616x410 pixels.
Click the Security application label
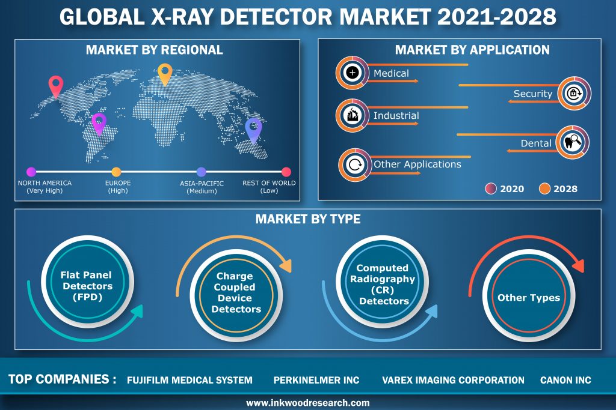pos(533,94)
